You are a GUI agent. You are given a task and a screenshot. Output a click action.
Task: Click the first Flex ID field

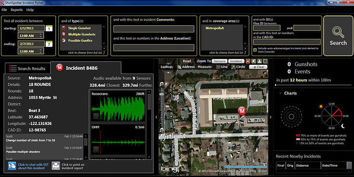pos(267,28)
